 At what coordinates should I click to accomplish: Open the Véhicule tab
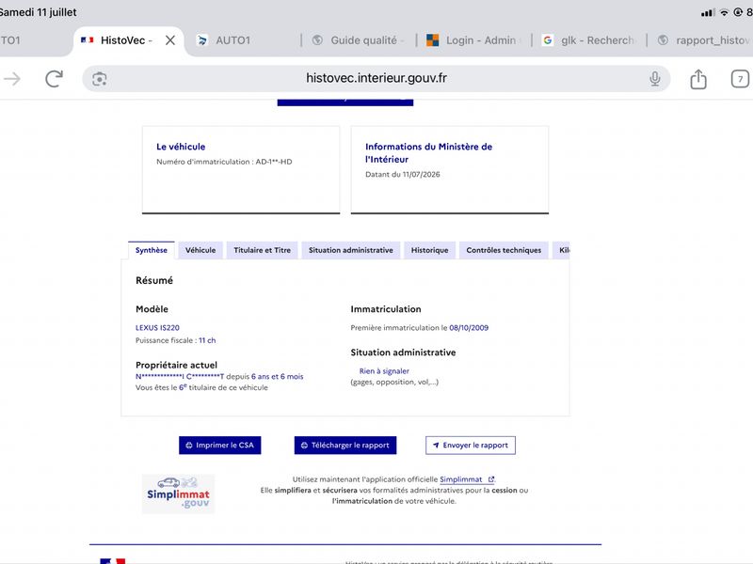pos(200,250)
